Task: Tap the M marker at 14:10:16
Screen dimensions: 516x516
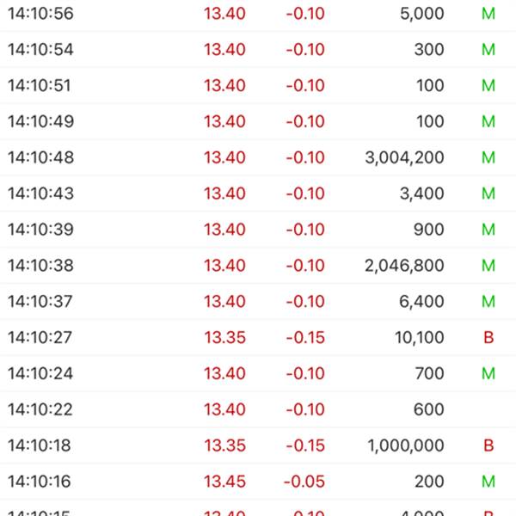Action: click(x=488, y=482)
